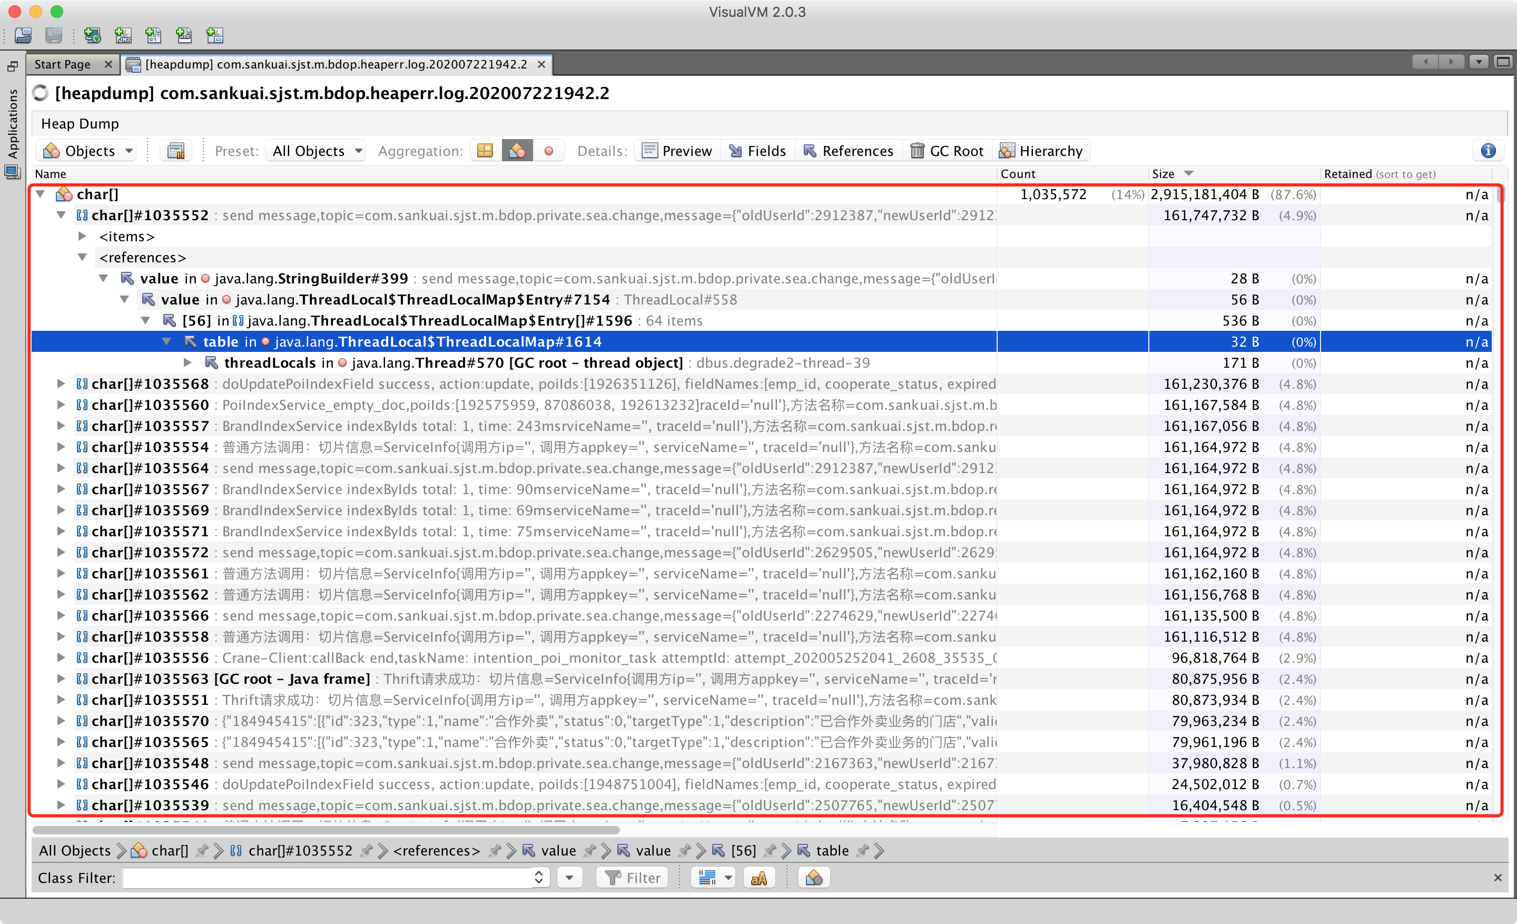Toggle the References details view
1517x924 pixels.
pos(849,151)
